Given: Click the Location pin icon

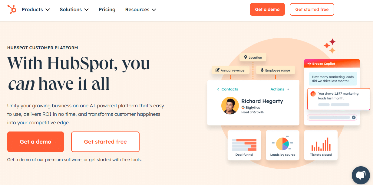Looking at the screenshot, I should pyautogui.click(x=246, y=57).
